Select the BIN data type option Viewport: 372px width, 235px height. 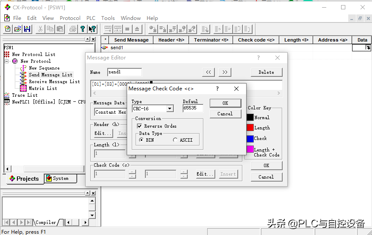(142, 140)
